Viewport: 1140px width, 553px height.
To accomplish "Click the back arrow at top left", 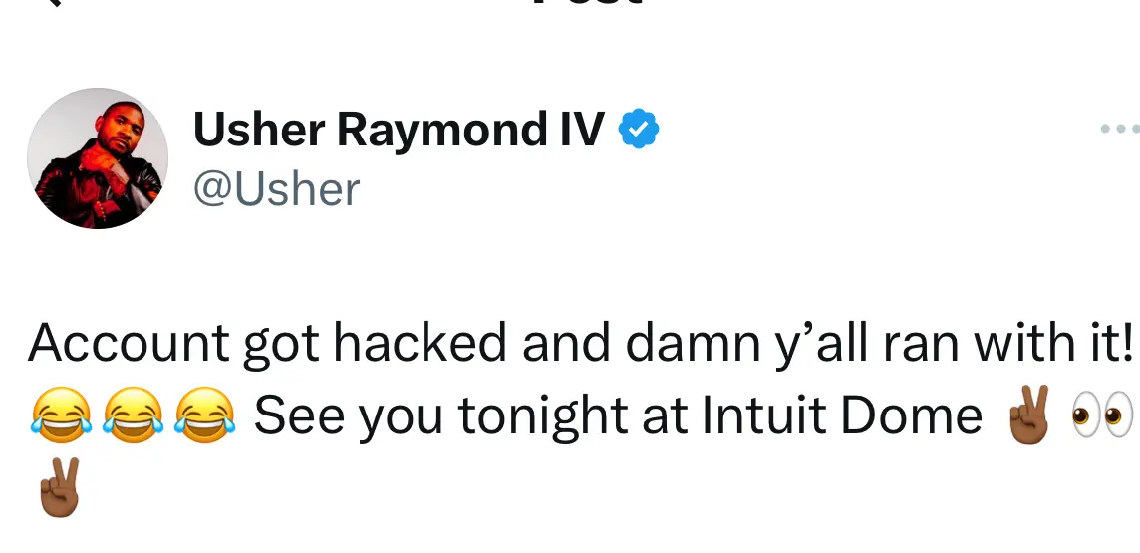I will click(50, 4).
